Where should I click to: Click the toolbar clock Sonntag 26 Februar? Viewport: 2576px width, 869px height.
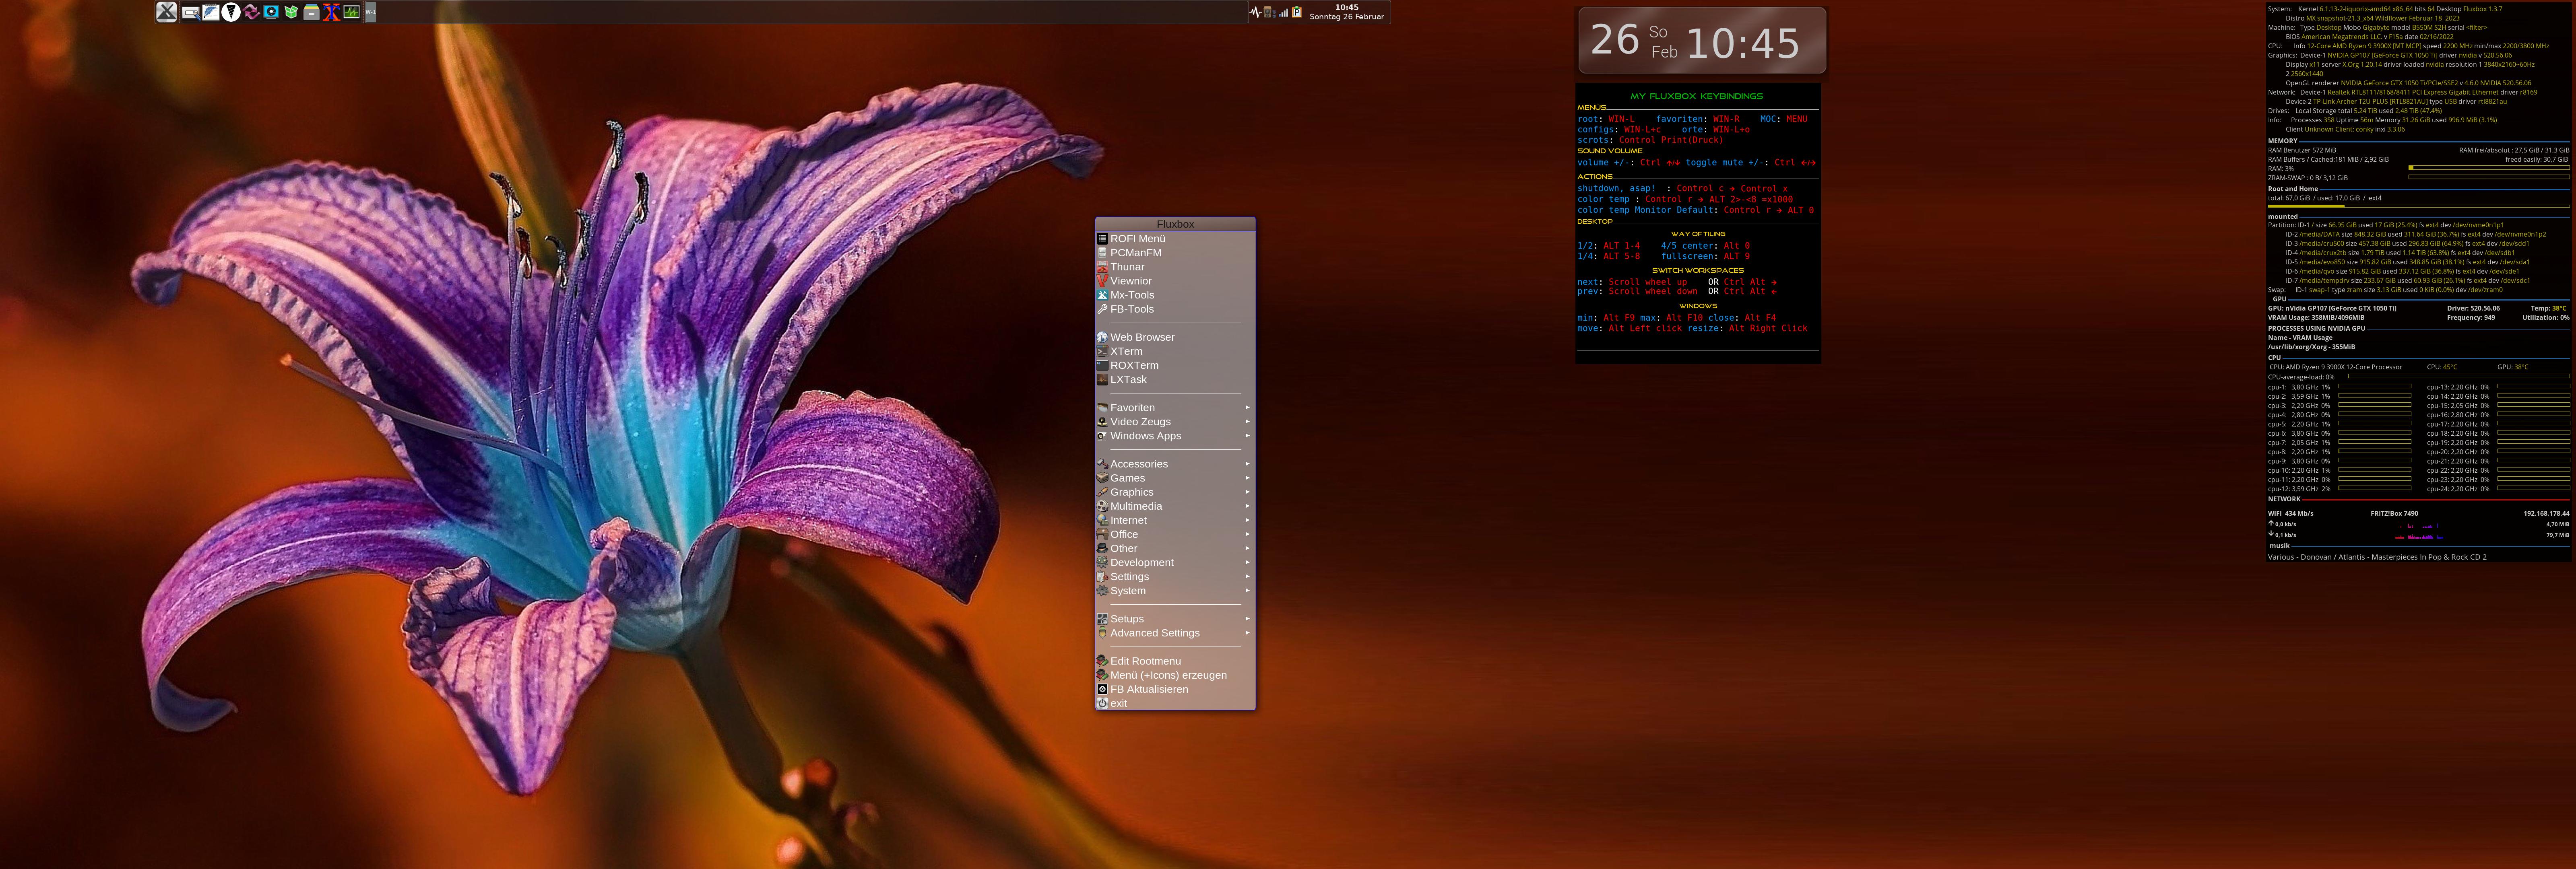(x=1347, y=12)
